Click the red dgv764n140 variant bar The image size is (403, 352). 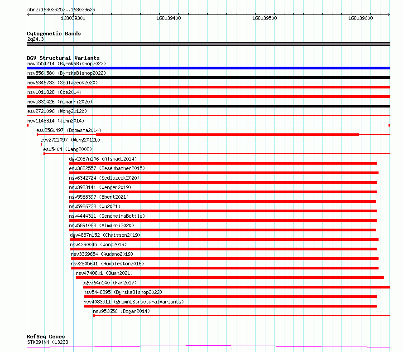pos(236,287)
